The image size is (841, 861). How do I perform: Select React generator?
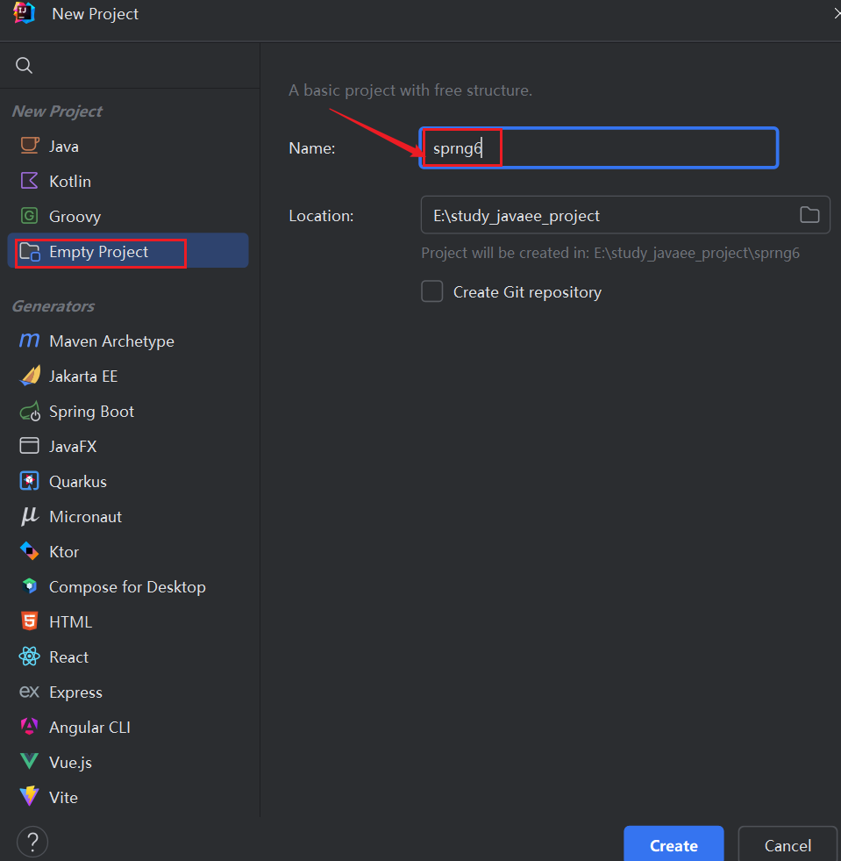[x=128, y=657]
